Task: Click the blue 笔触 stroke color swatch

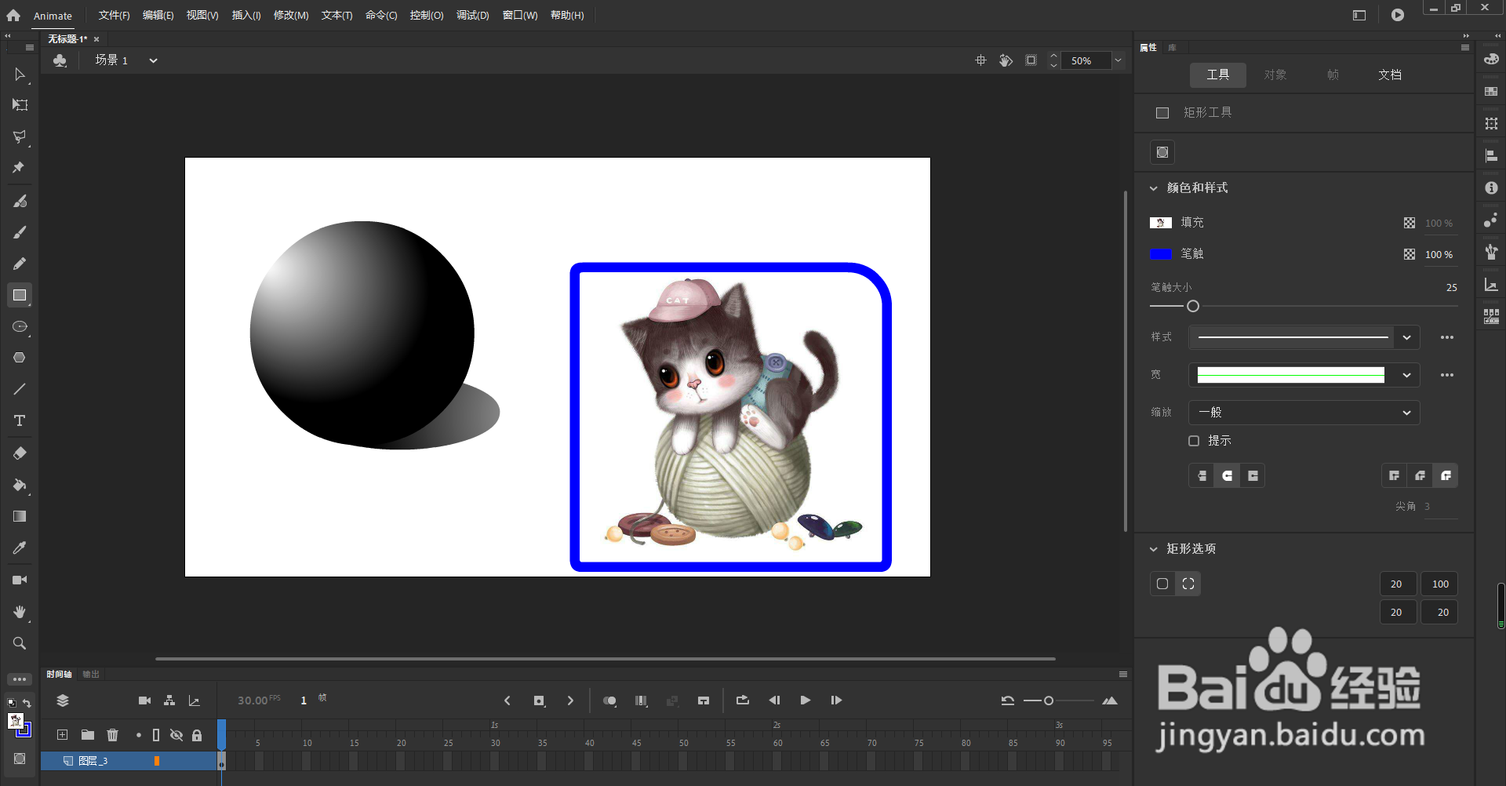Action: click(x=1161, y=254)
